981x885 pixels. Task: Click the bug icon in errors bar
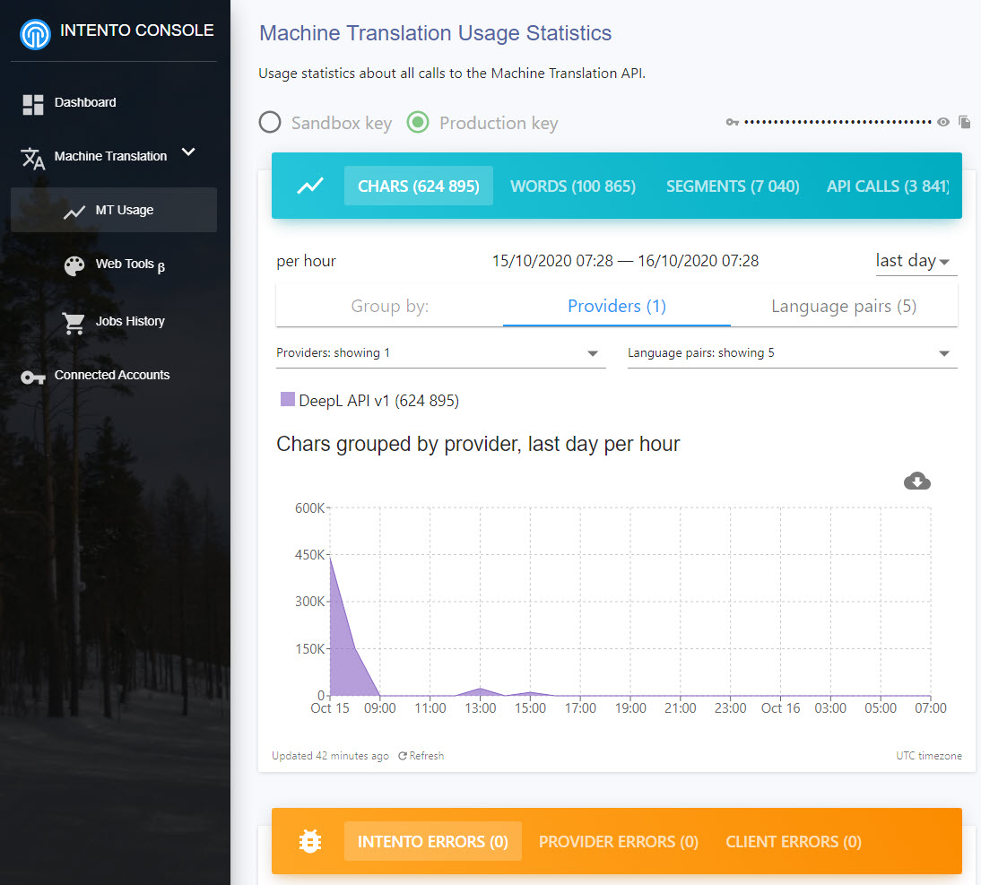click(310, 842)
